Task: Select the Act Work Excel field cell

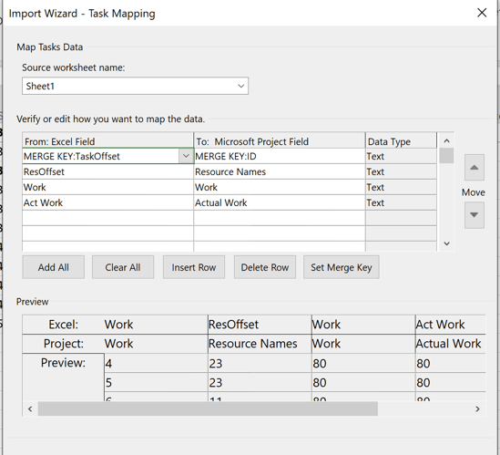Action: 107,202
